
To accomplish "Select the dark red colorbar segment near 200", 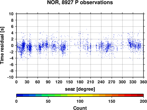I will point(140,95).
